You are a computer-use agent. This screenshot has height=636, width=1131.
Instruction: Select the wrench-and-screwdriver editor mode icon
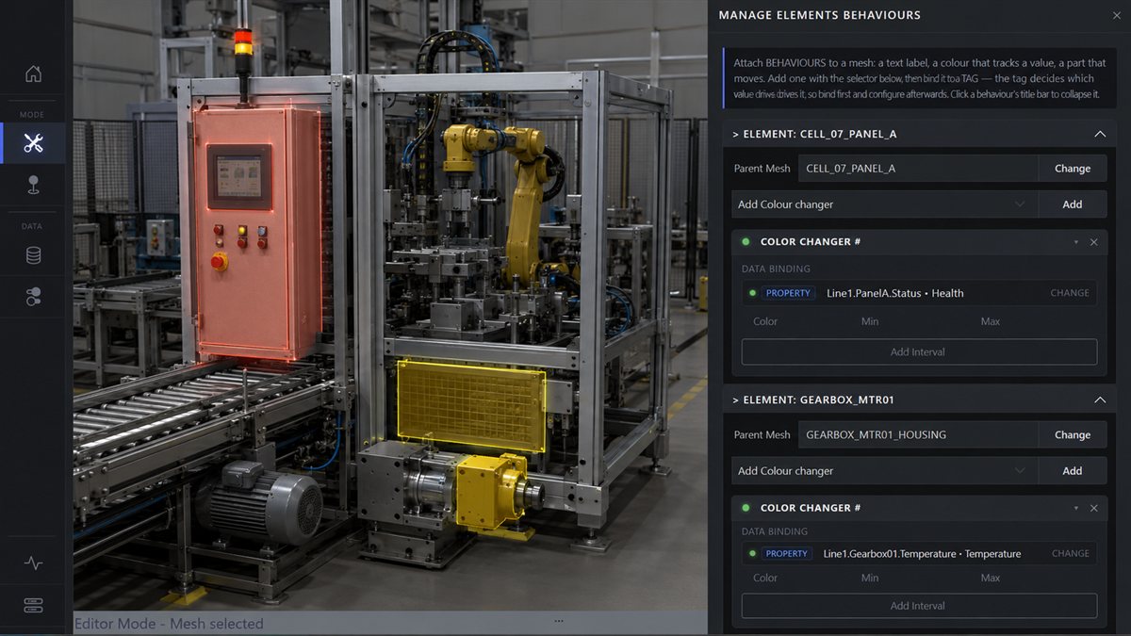(x=33, y=143)
